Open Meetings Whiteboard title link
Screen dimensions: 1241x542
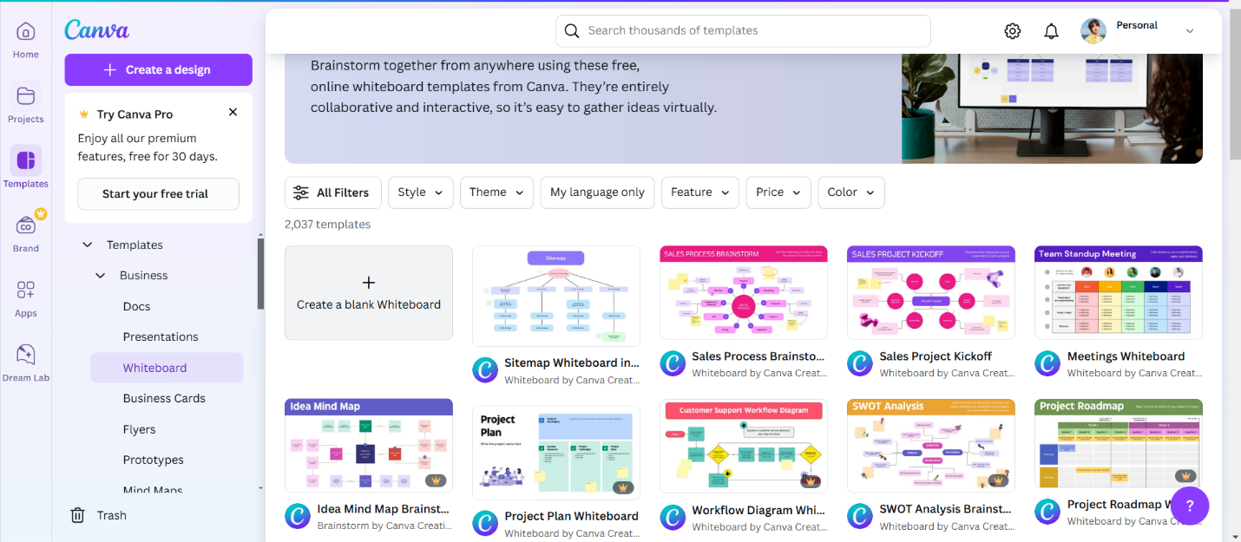[x=1126, y=356]
